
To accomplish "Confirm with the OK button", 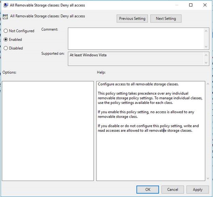I will click(x=148, y=189).
